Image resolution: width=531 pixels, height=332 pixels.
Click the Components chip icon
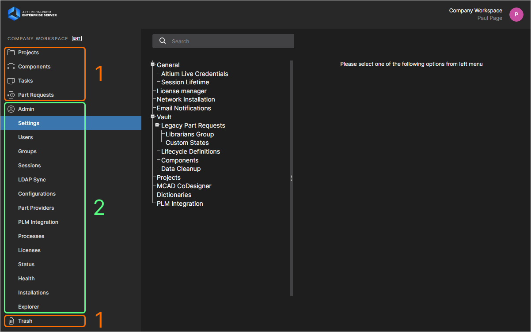click(x=11, y=67)
